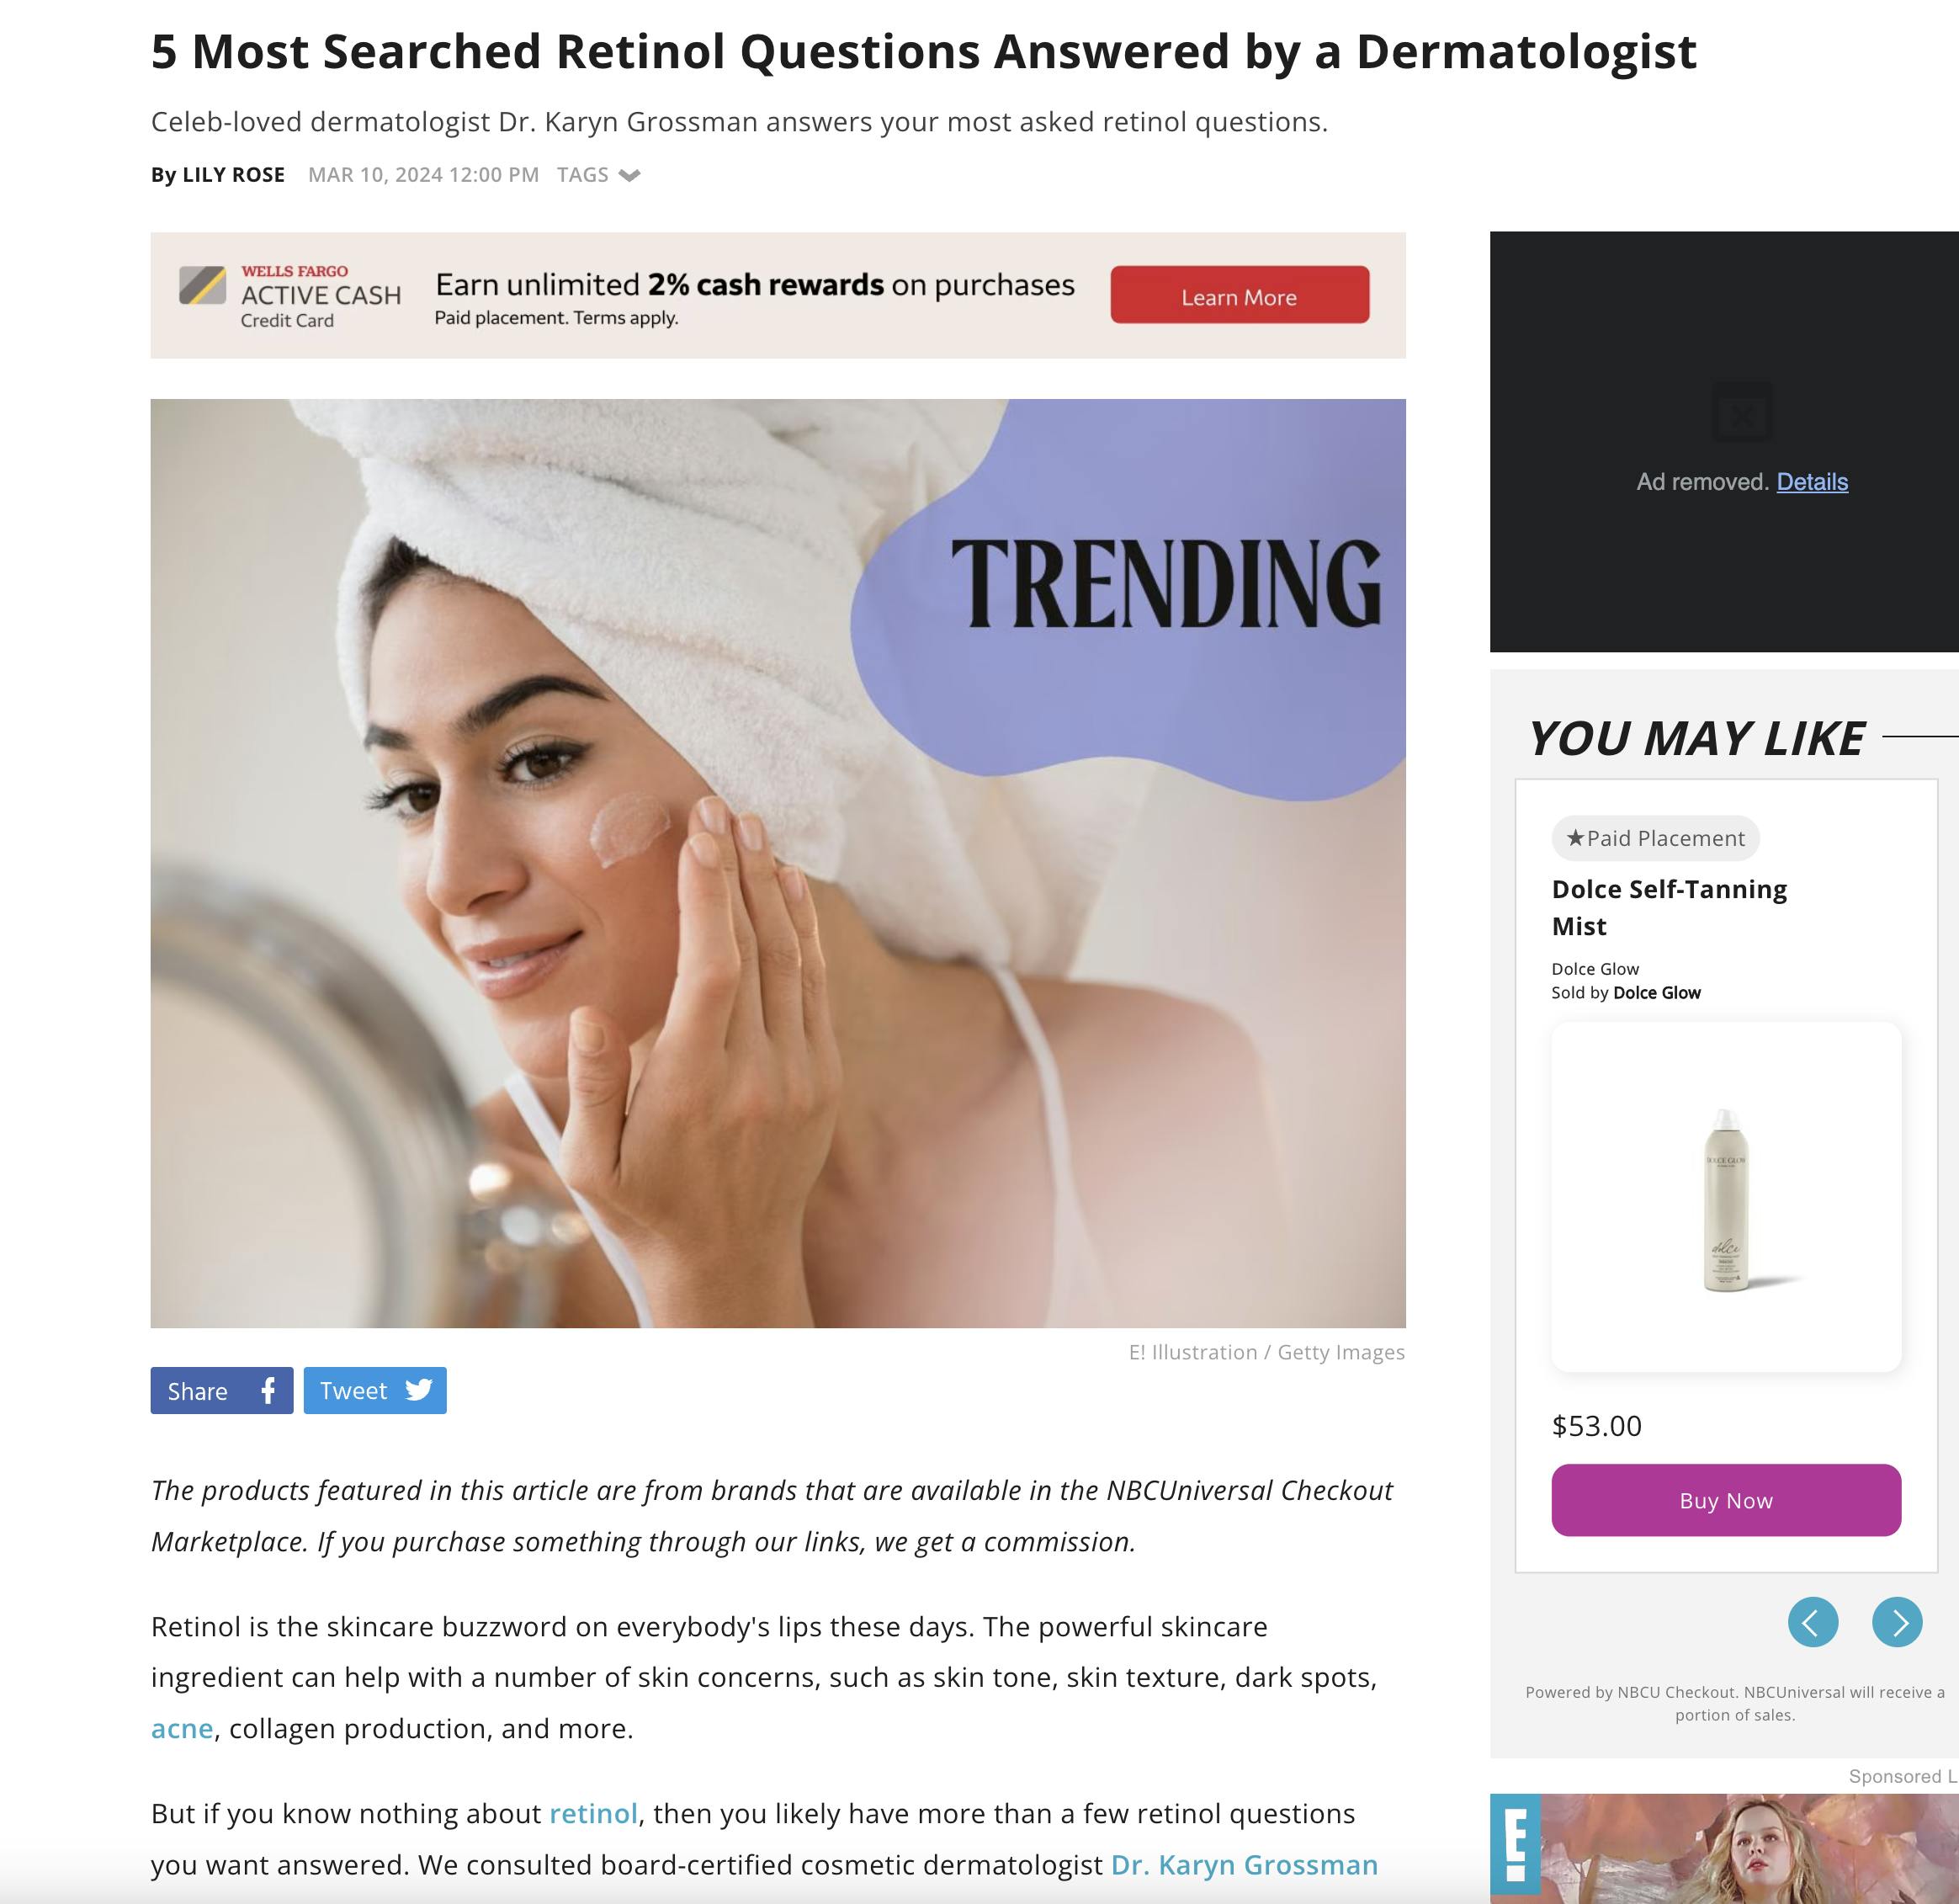This screenshot has width=1959, height=1904.
Task: Click the E! logo on sponsored image
Action: 1516,1848
